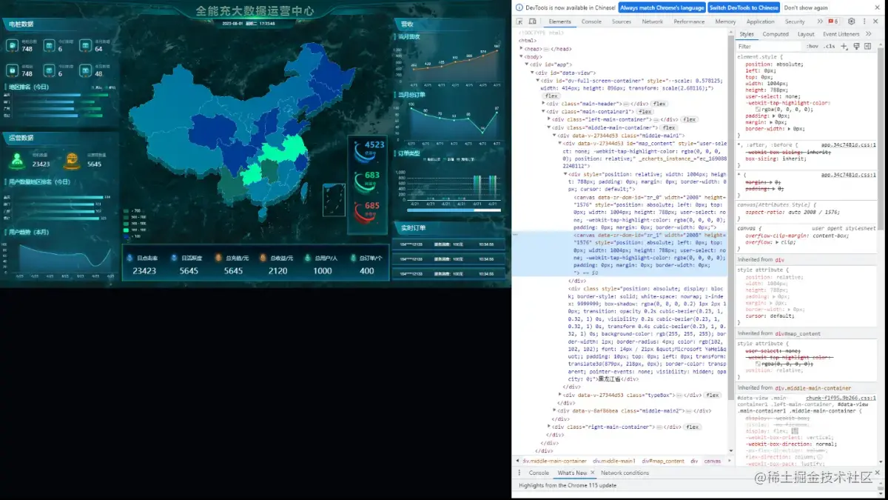
Task: Toggle the device toolbar icon
Action: (531, 21)
